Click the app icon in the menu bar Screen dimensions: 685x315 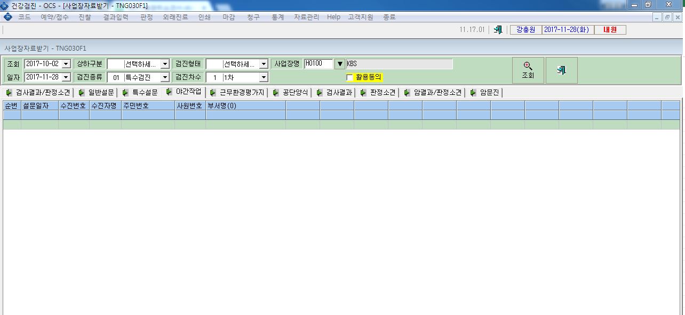(x=7, y=17)
